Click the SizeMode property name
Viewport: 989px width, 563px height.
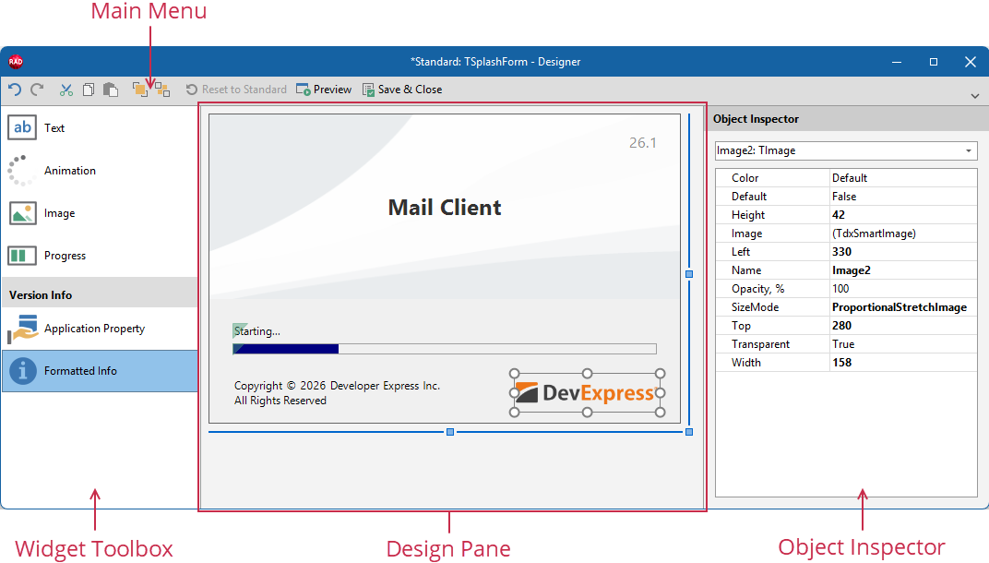(x=755, y=307)
